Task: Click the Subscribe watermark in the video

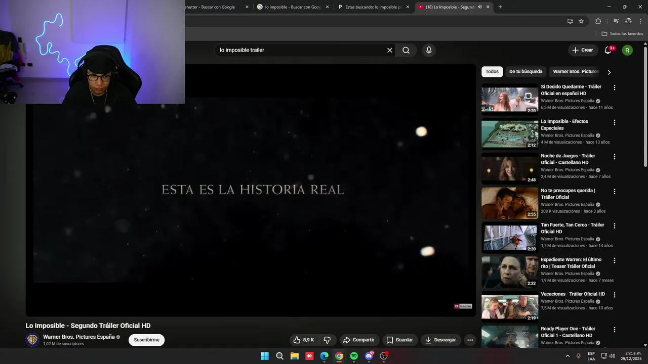Action: click(x=463, y=306)
